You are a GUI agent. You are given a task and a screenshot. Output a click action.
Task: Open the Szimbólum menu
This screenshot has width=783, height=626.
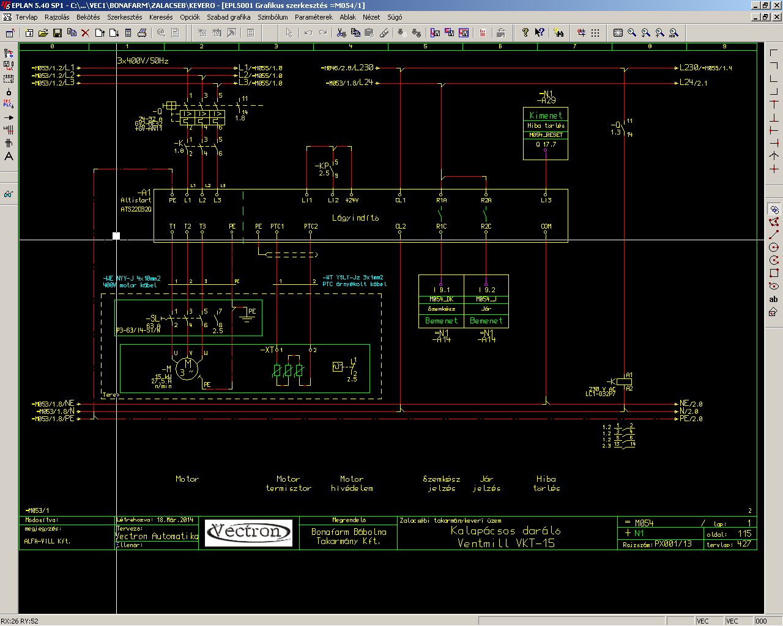pos(272,17)
